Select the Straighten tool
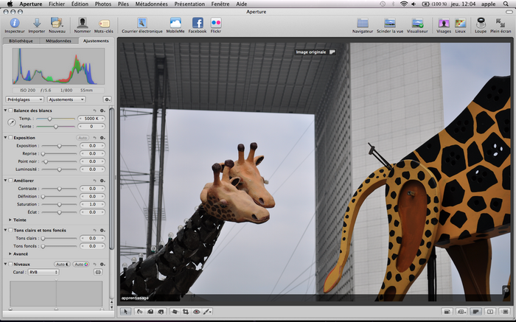The image size is (516, 322). coord(175,312)
